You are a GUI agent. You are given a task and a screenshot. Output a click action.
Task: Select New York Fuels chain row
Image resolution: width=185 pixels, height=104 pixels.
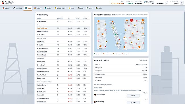(63, 75)
